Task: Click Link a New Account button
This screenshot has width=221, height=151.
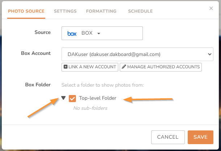Action: click(x=90, y=67)
